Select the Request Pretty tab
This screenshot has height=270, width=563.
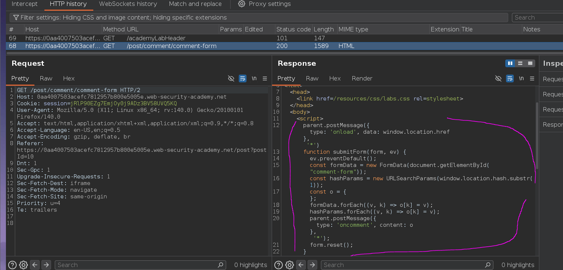click(x=20, y=78)
